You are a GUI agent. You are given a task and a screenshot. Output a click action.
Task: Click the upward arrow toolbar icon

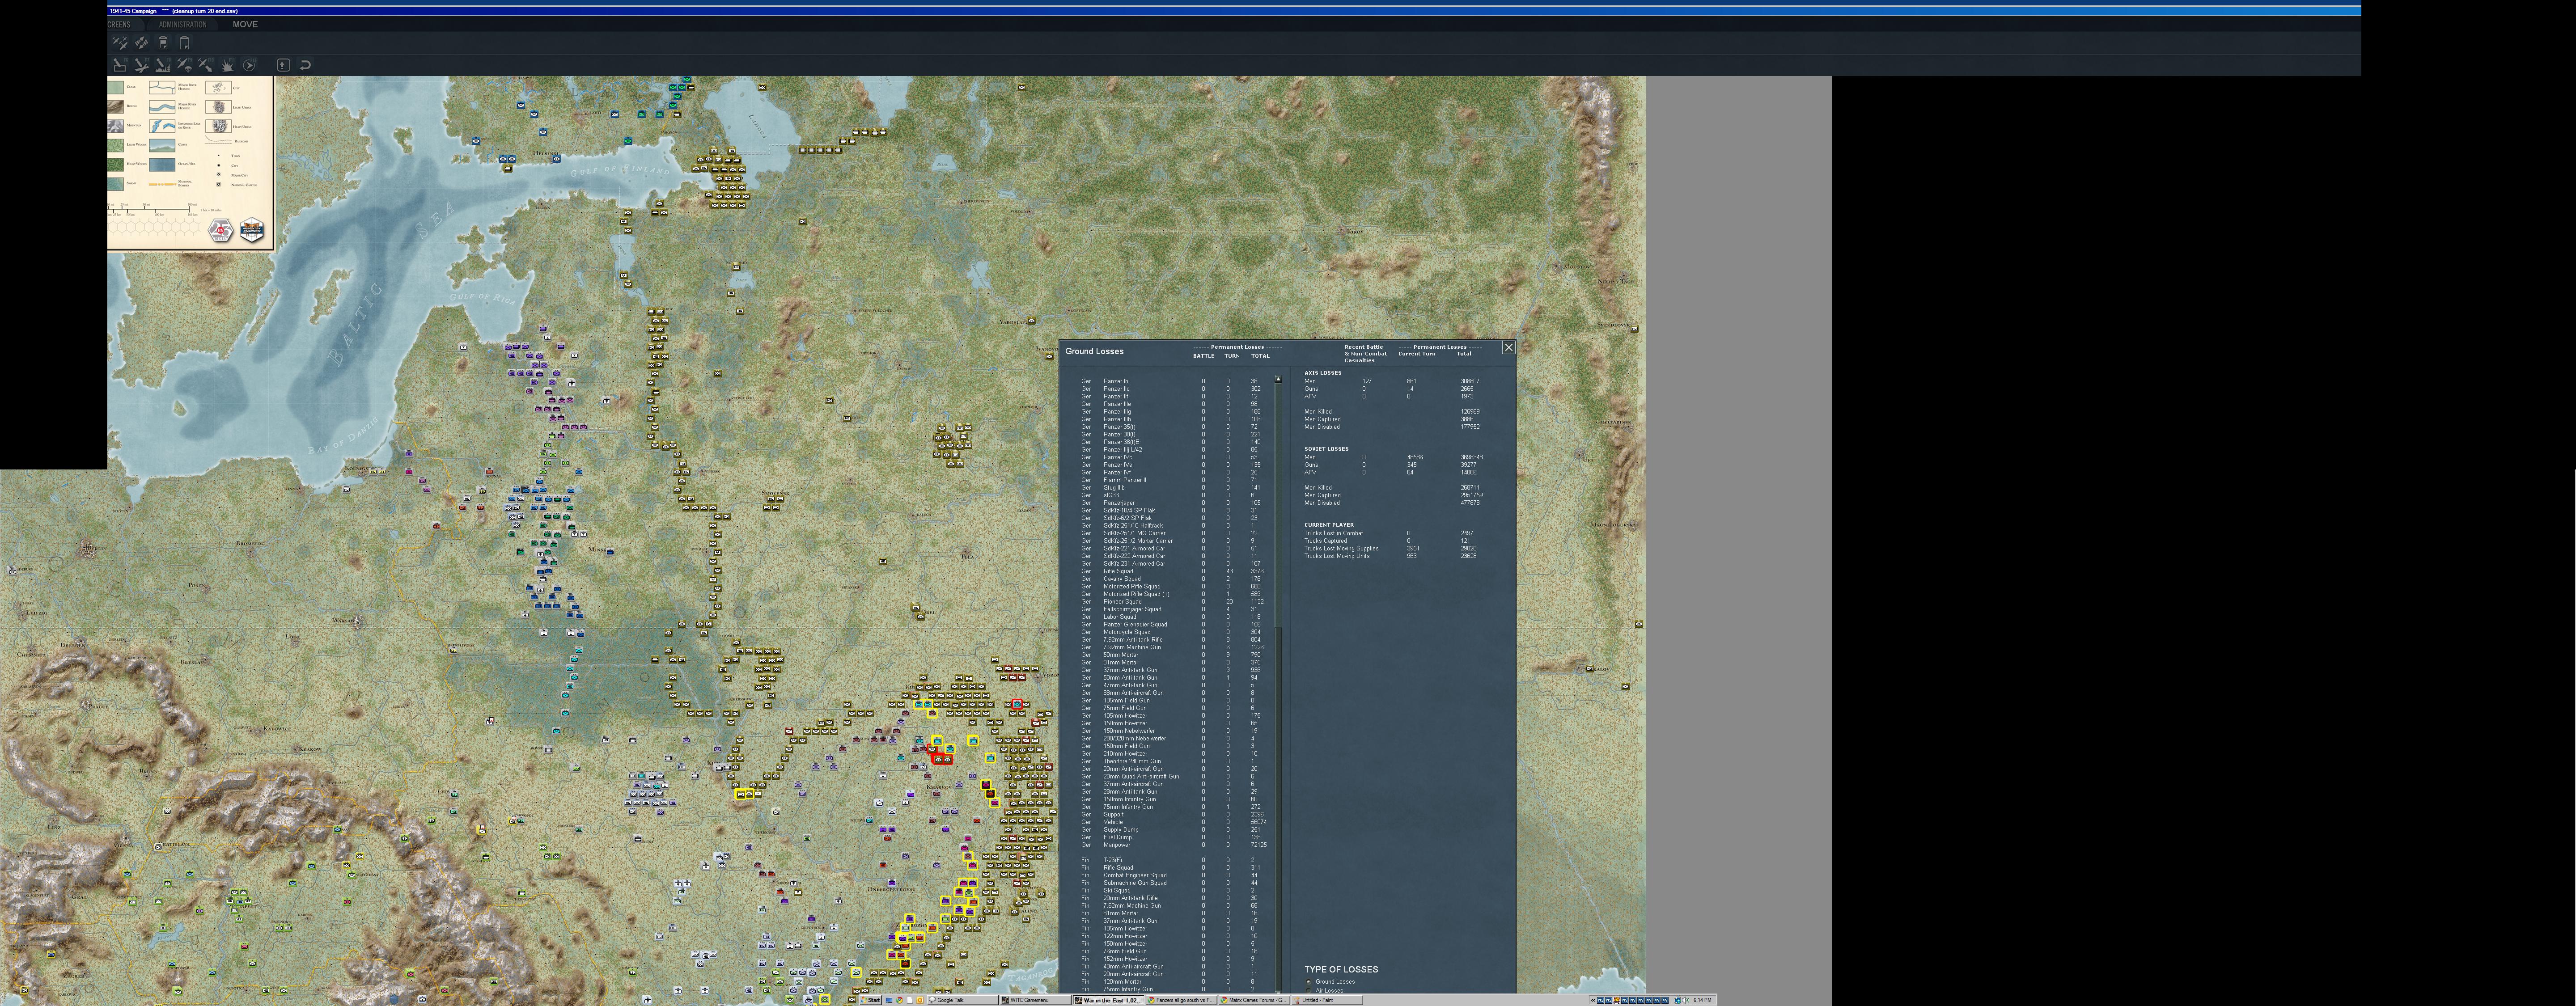[283, 65]
